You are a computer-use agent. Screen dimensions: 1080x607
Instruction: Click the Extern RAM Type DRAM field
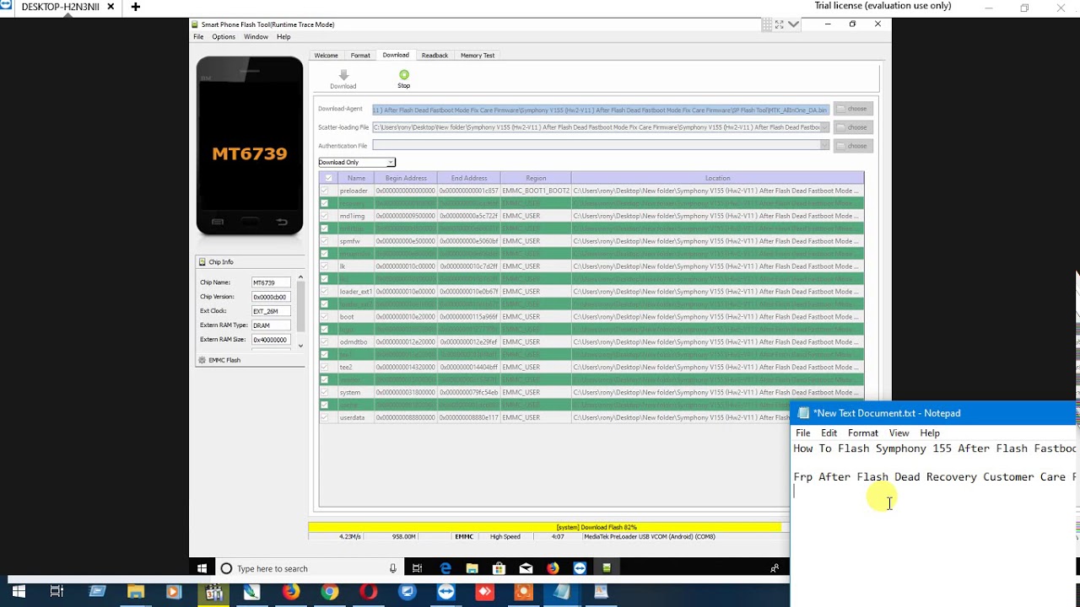point(271,325)
